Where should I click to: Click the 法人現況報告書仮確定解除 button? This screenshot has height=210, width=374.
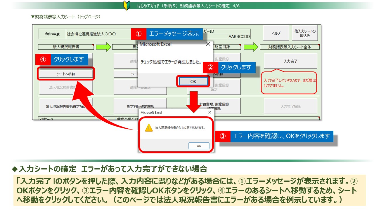(x=66, y=106)
